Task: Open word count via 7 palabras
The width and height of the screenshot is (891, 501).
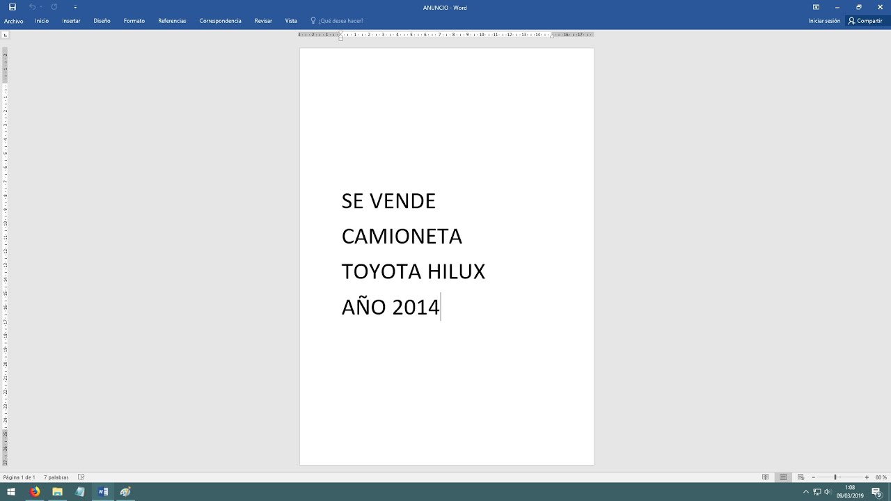Action: pyautogui.click(x=56, y=477)
